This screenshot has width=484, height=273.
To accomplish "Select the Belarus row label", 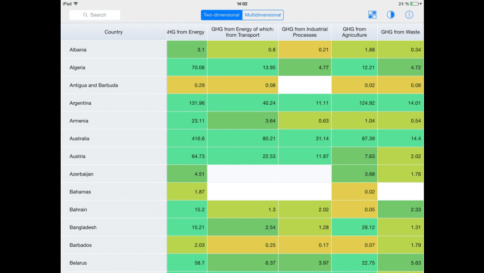I will click(78, 263).
